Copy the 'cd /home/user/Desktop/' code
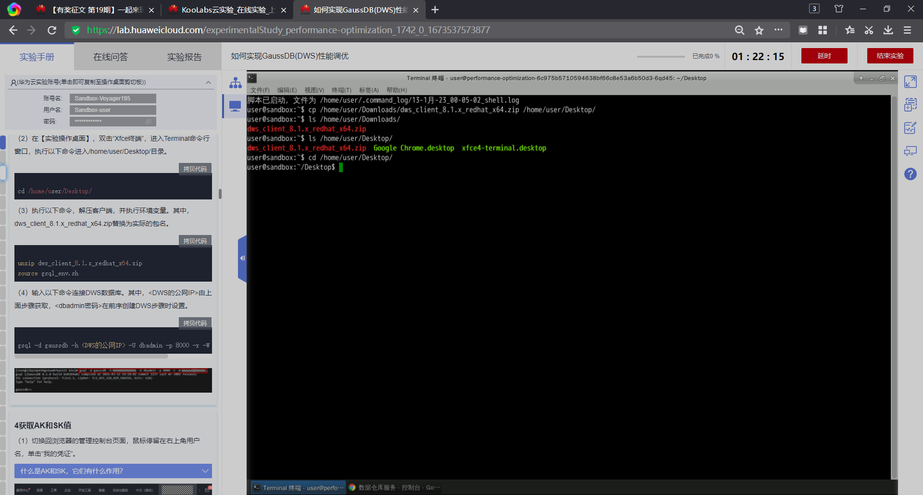 coord(195,169)
